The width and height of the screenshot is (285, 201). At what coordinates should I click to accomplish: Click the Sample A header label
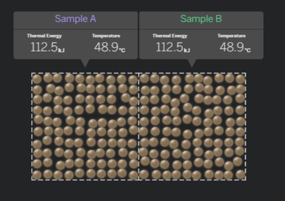coord(75,19)
